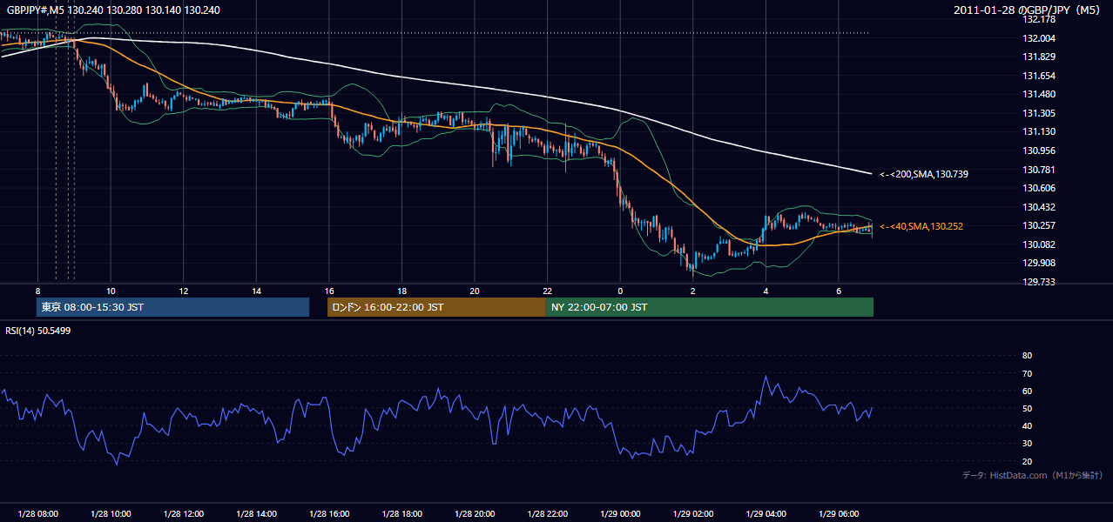Click the RSI scale value 60

tap(1027, 391)
